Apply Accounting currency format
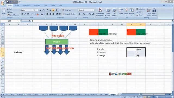Screen dimensions: 174x98 [x=80, y=14]
